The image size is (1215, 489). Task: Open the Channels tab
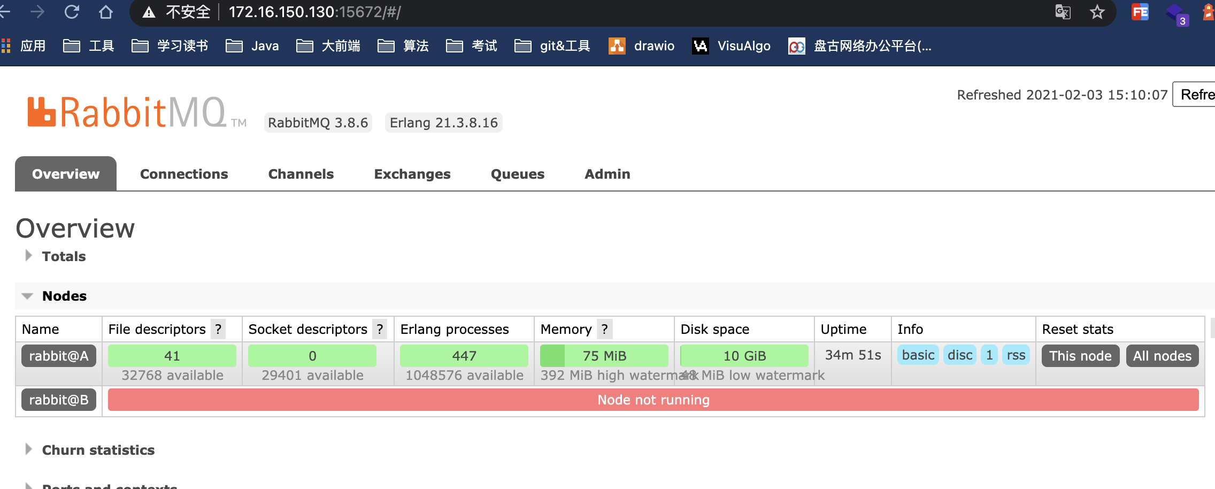coord(301,174)
